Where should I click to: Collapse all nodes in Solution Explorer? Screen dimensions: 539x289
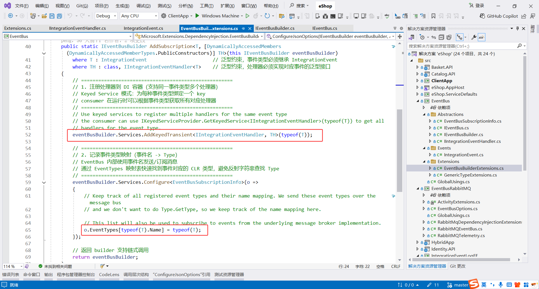442,37
